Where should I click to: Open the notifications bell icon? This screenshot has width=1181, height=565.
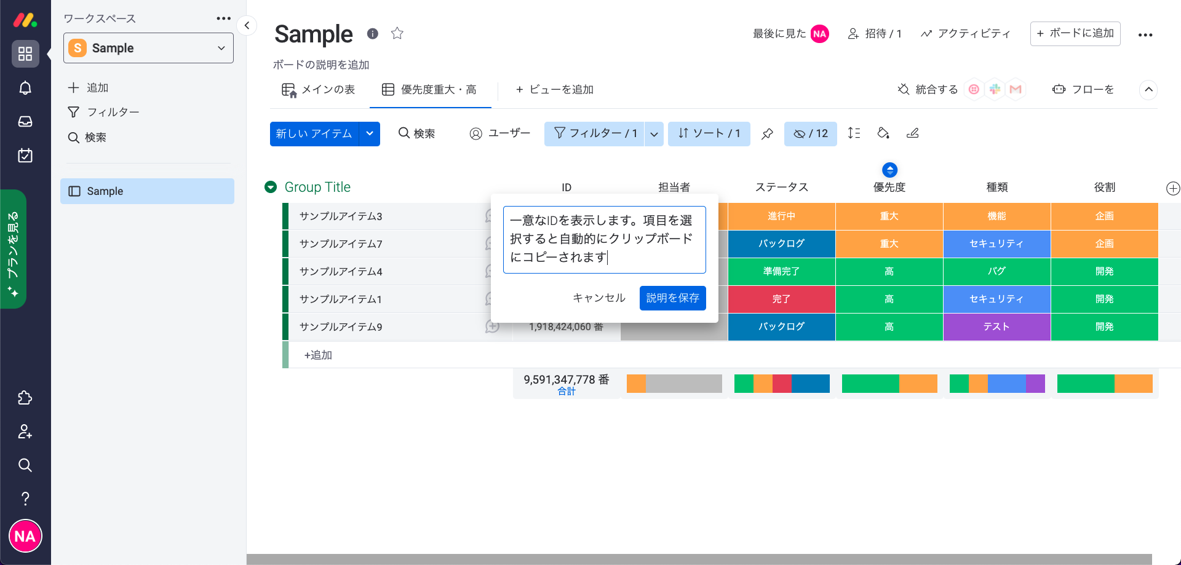point(25,88)
